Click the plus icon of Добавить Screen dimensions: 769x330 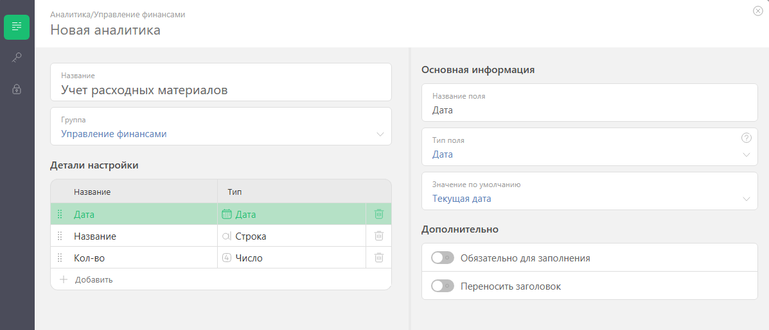click(x=63, y=279)
